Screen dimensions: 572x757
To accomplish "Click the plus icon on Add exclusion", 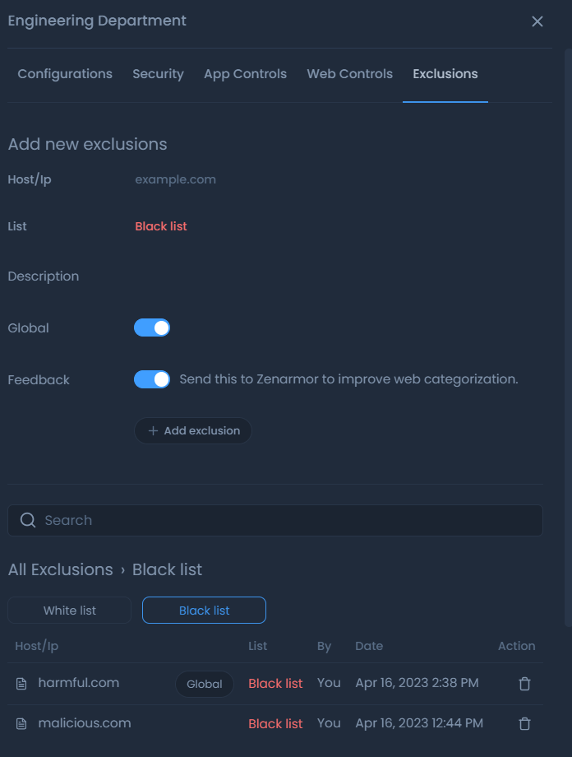I will [153, 430].
